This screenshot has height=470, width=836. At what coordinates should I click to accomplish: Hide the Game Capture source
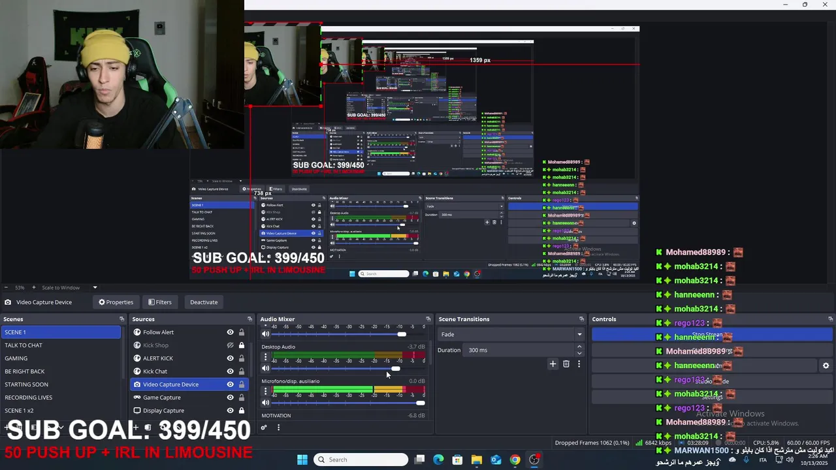230,398
